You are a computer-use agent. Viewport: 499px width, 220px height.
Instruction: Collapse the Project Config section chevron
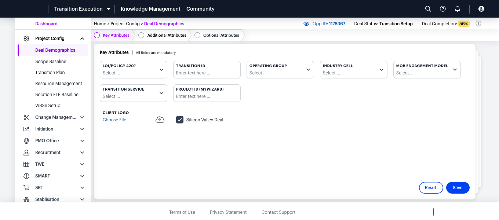pyautogui.click(x=82, y=38)
